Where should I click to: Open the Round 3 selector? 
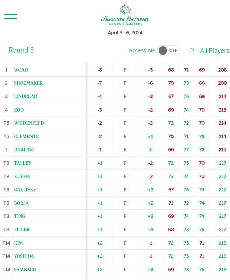click(x=21, y=50)
